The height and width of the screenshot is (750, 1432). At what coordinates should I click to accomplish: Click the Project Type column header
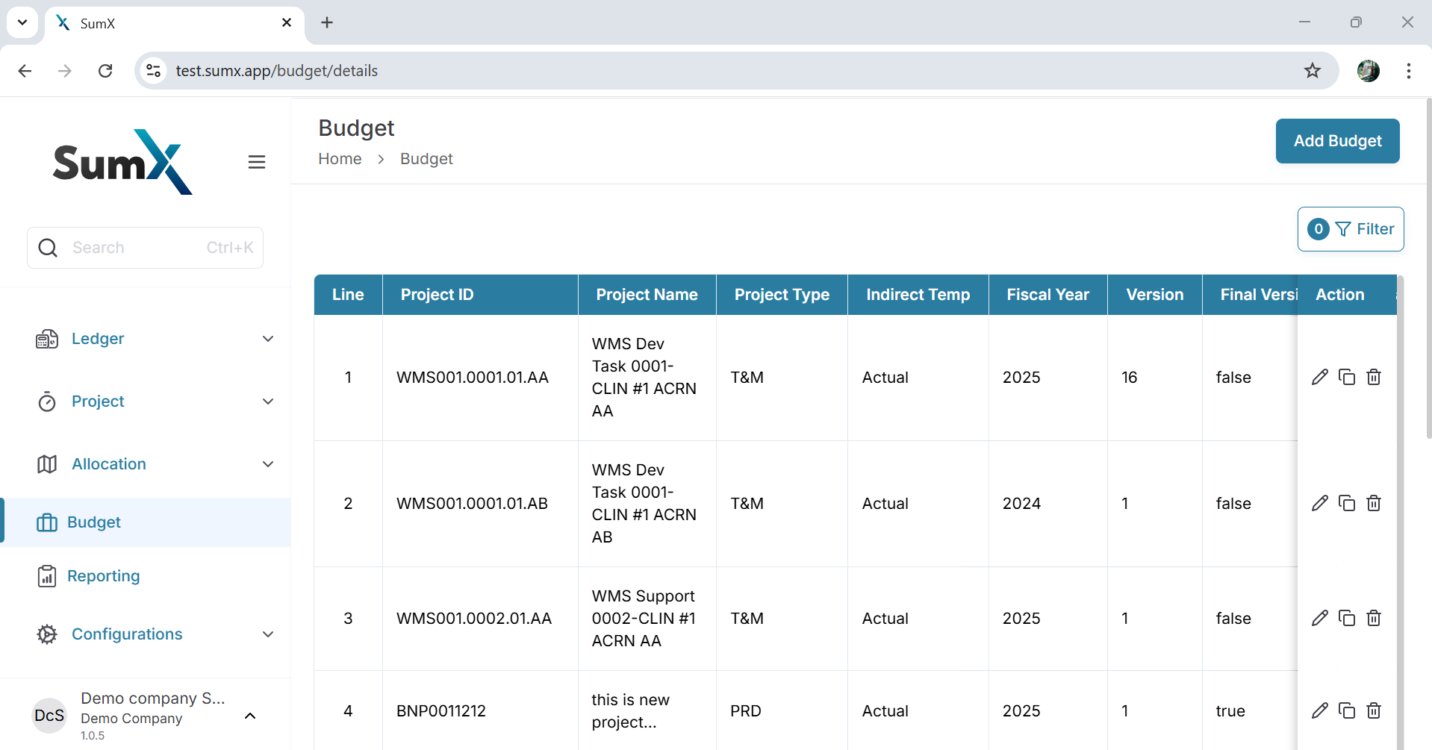tap(782, 295)
